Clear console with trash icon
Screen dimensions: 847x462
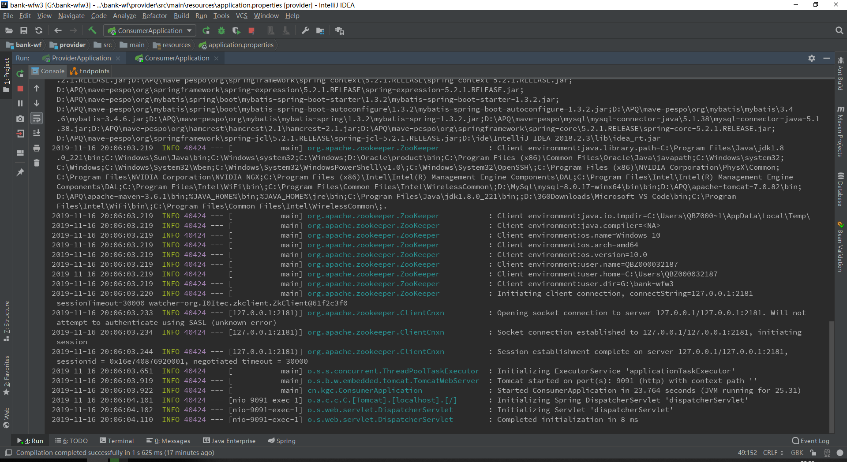(37, 163)
